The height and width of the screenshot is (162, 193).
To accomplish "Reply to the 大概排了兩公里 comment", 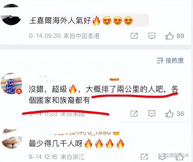I will 152,114.
